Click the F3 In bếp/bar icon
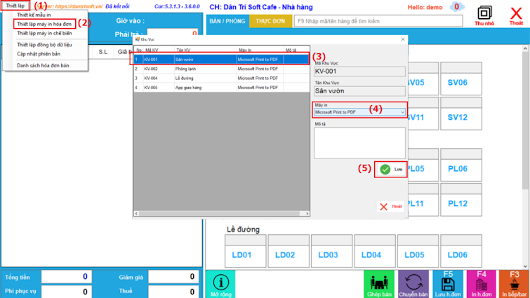Screen dimensions: 530x298 point(514,284)
